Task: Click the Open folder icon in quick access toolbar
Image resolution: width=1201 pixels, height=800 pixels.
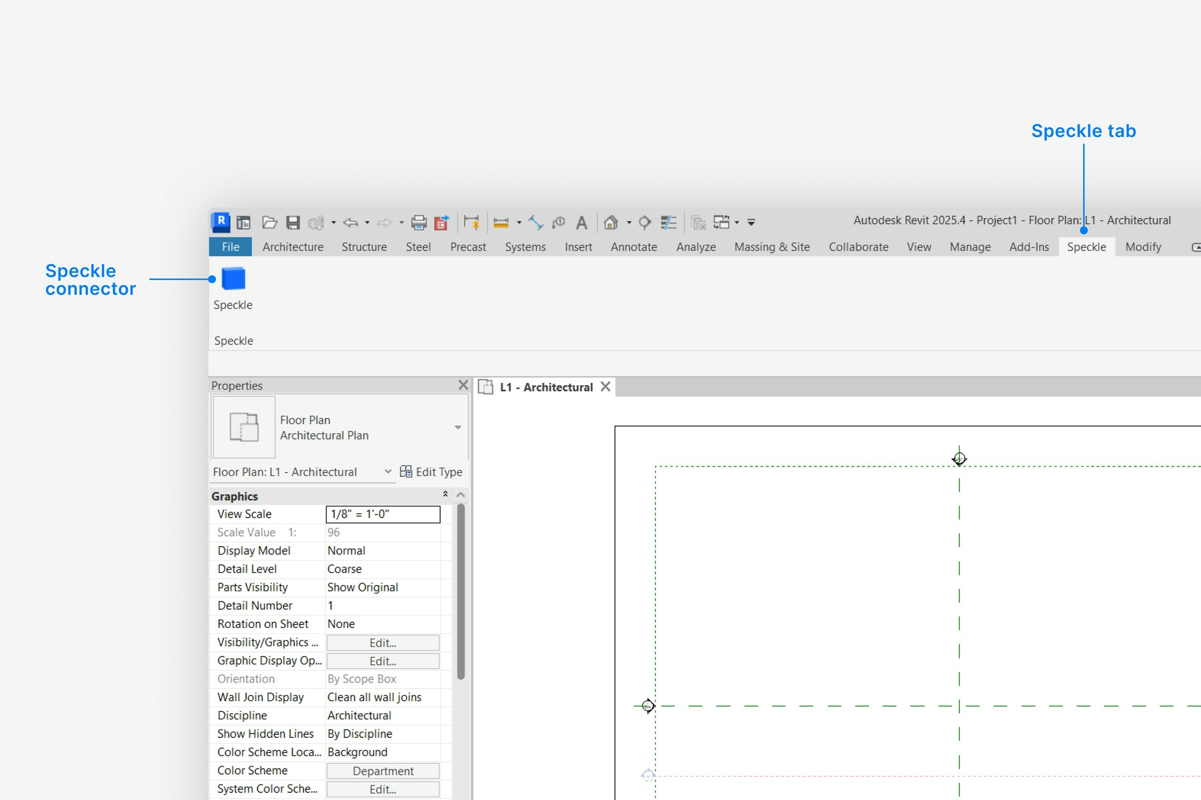Action: click(269, 222)
